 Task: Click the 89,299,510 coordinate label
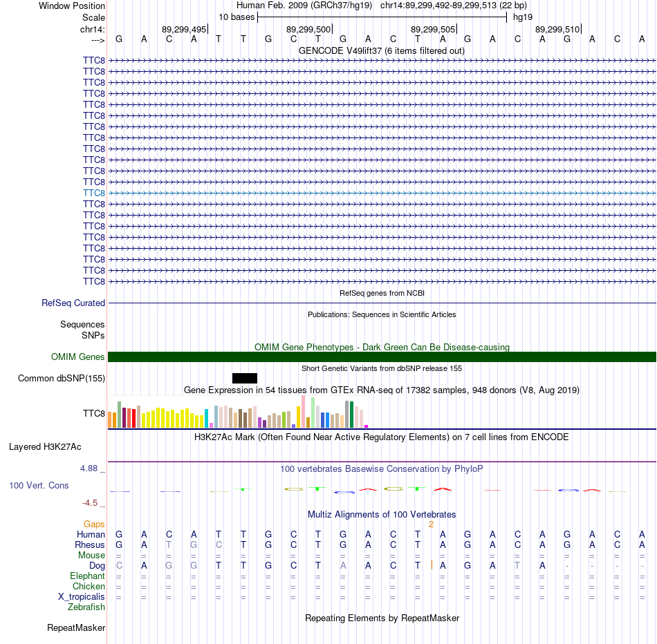[557, 29]
